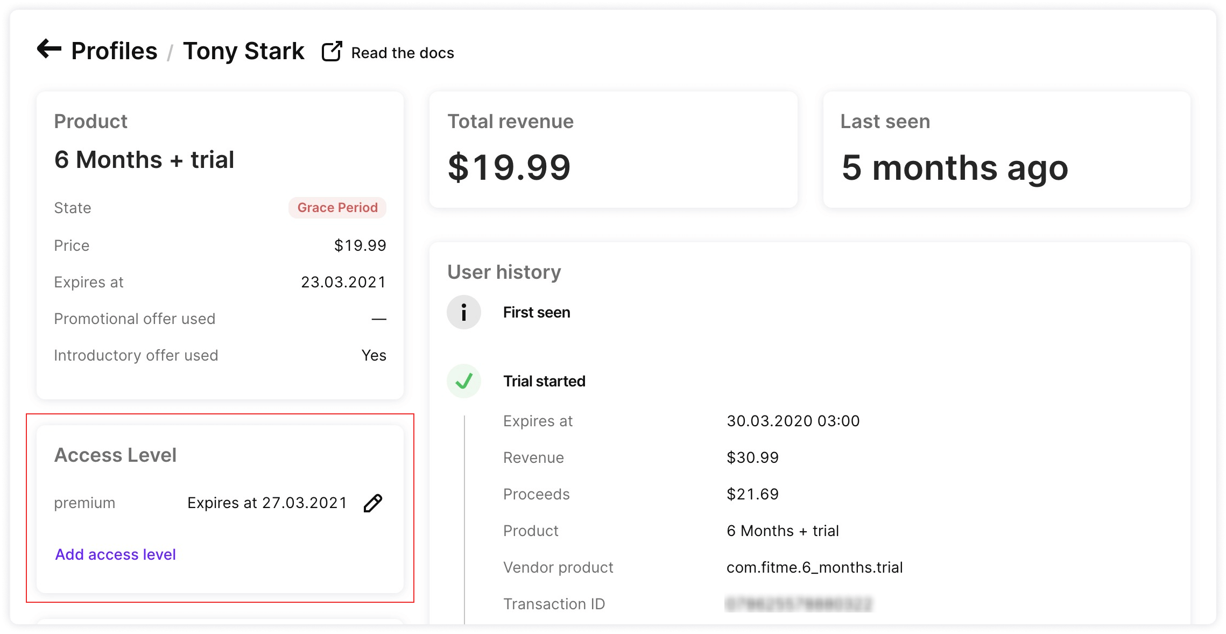Screen dimensions: 1226x634
Task: Click the First seen info icon
Action: pos(463,312)
